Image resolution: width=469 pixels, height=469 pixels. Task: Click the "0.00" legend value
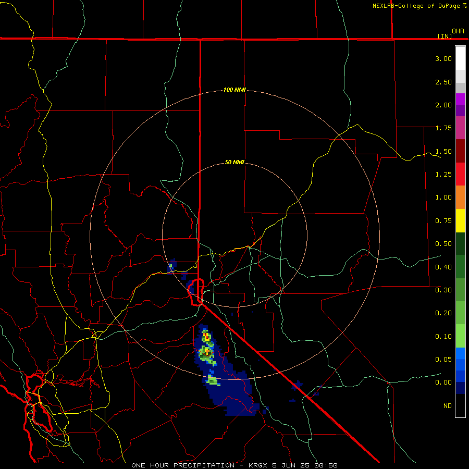click(x=443, y=382)
